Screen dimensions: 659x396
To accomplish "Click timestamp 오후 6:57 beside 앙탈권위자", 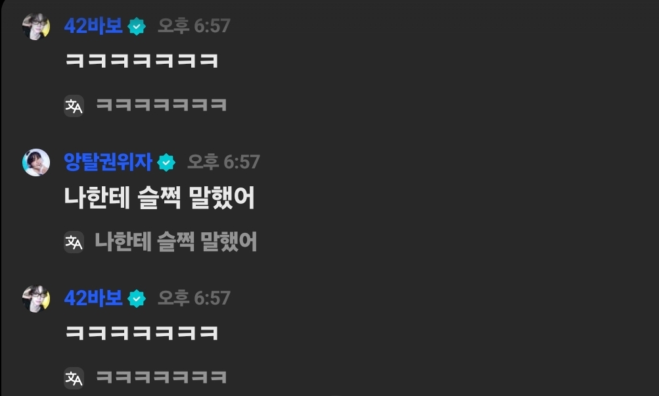I will tap(223, 162).
